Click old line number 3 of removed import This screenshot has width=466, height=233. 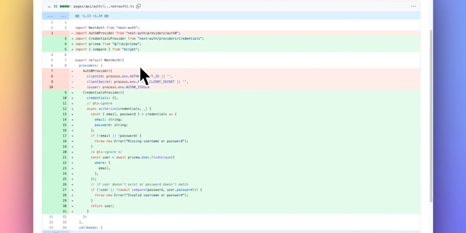(51, 33)
